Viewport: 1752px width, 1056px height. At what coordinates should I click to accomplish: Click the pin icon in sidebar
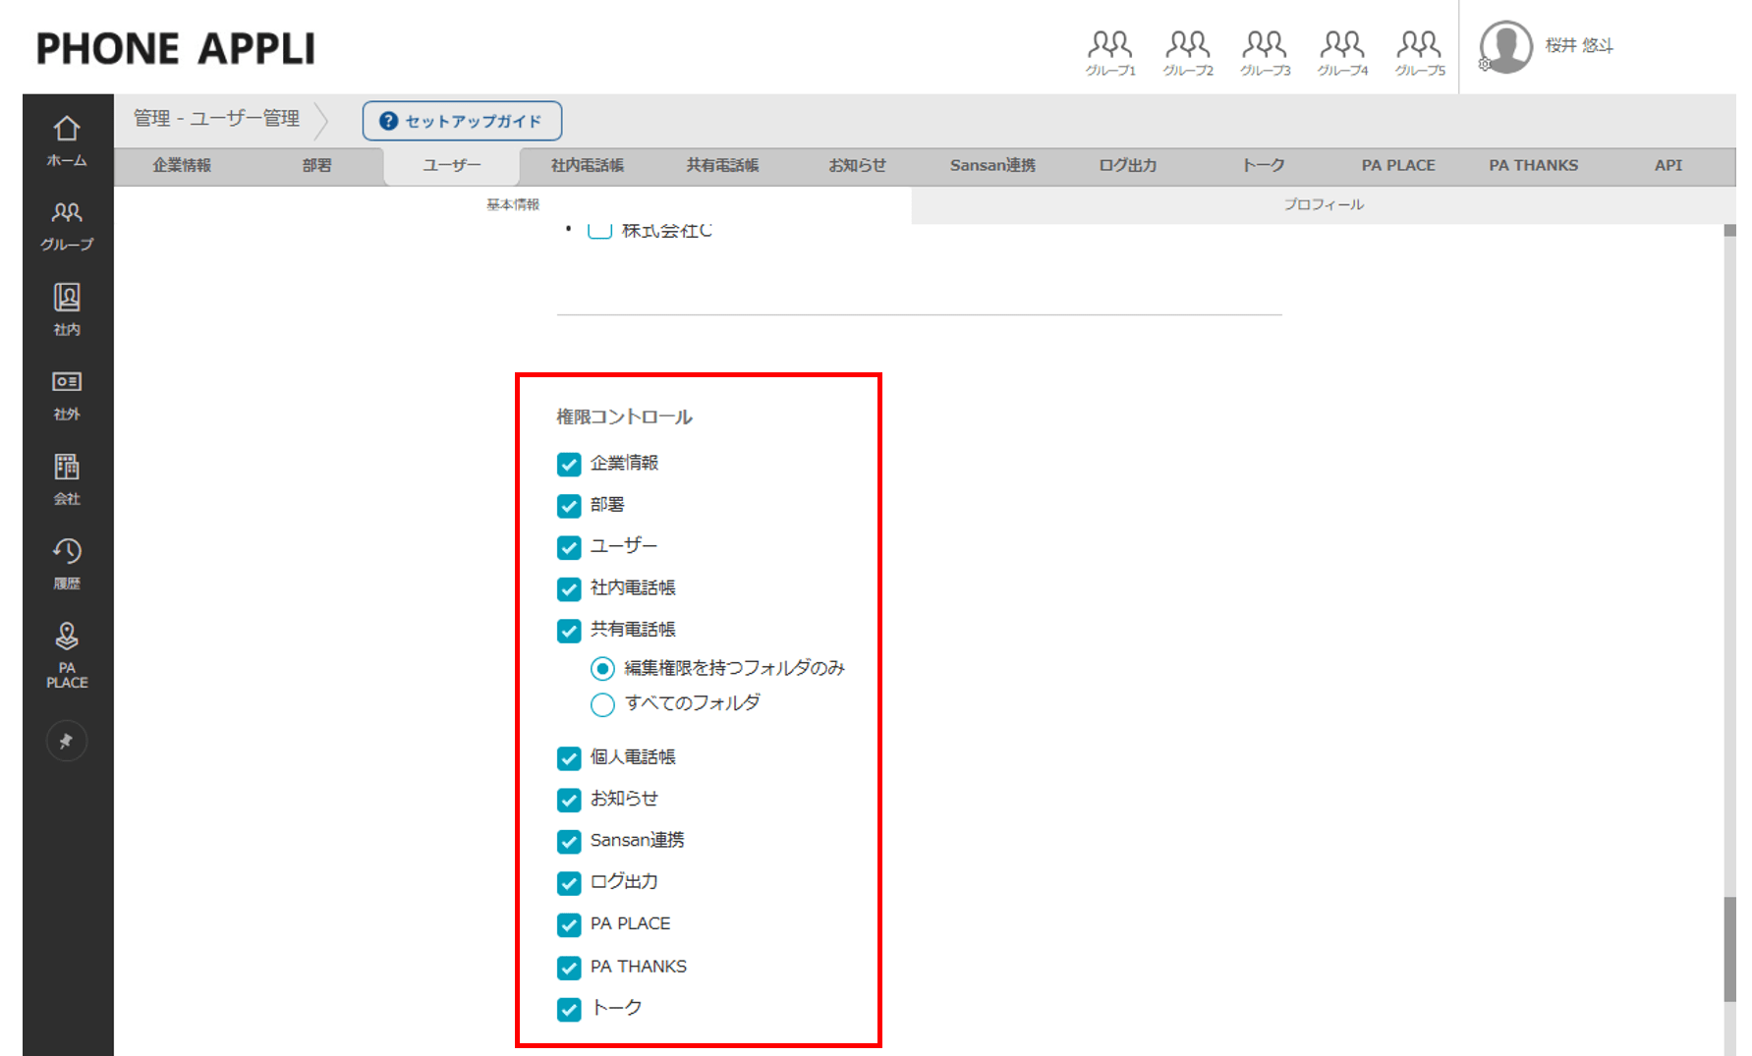pos(67,741)
